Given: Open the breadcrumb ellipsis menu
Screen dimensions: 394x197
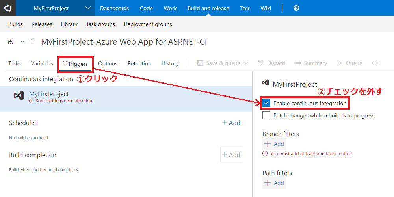Looking at the screenshot, I should click(x=23, y=42).
